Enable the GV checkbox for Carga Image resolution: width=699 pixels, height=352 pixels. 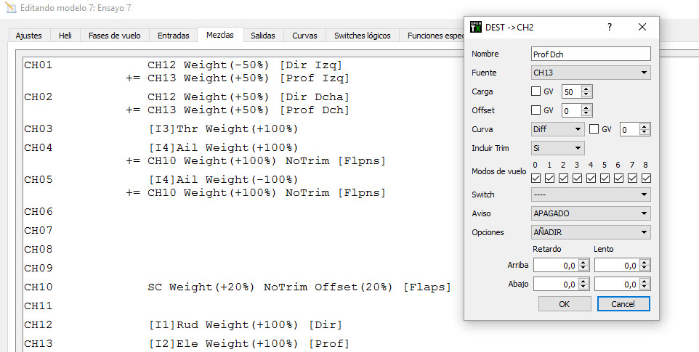[536, 91]
